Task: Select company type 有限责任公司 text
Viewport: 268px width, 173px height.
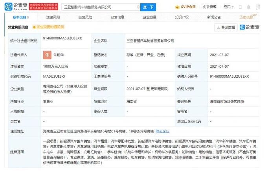Action: [x=65, y=89]
